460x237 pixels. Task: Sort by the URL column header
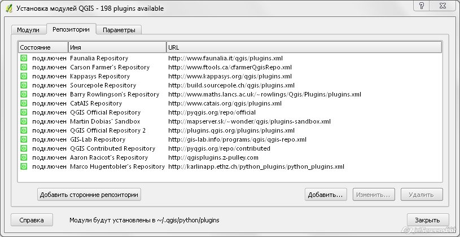[x=304, y=47]
